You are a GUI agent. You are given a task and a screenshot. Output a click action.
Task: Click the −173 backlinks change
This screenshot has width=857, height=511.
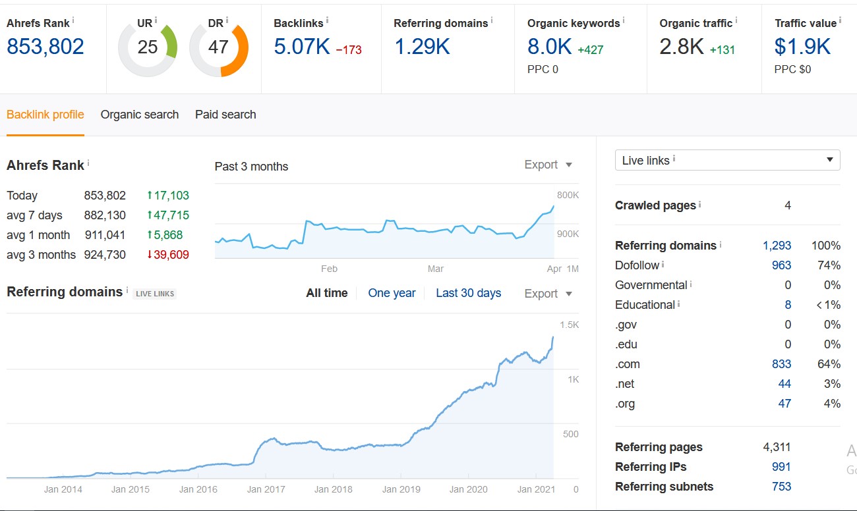pos(349,49)
